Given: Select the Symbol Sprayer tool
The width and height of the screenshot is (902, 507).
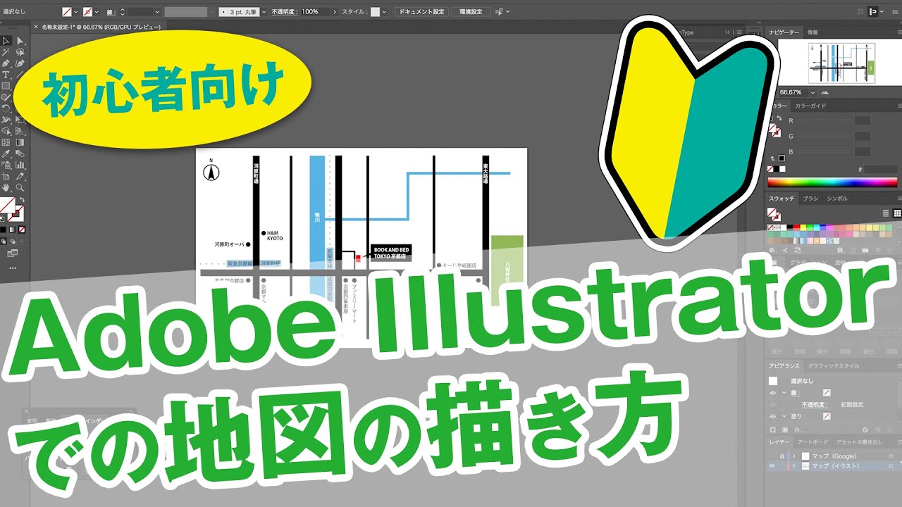Looking at the screenshot, I should click(6, 165).
